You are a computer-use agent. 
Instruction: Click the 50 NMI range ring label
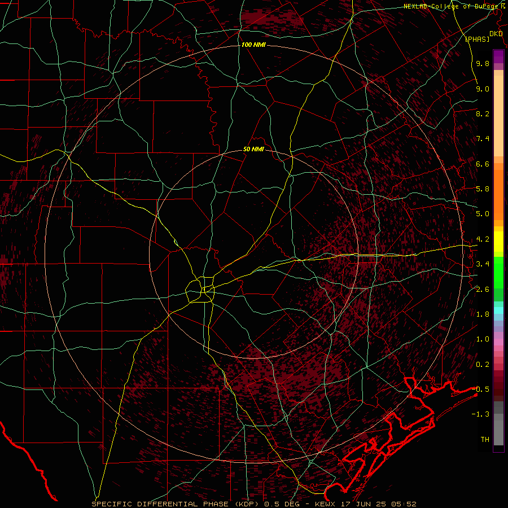[x=253, y=150]
